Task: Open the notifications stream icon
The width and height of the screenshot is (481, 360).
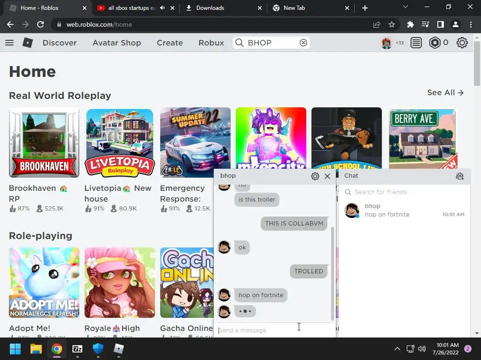Action: (x=416, y=43)
